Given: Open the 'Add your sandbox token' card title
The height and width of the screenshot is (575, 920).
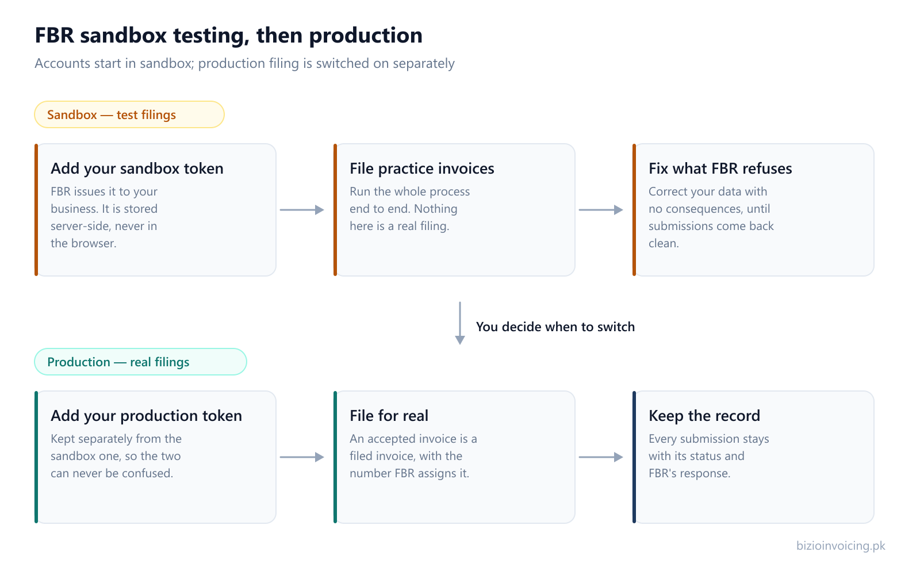Looking at the screenshot, I should 137,168.
